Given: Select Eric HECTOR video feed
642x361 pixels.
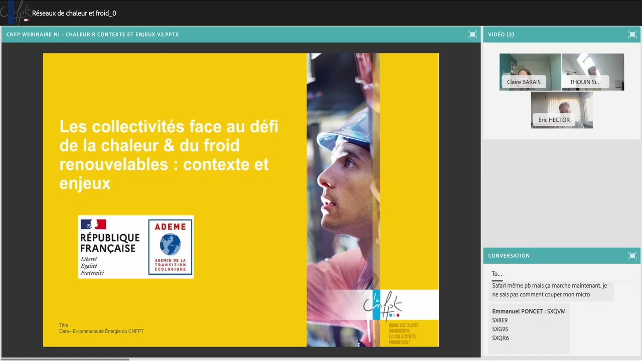Looking at the screenshot, I should tap(561, 110).
